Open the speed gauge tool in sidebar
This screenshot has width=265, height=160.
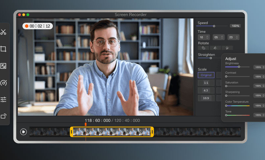(3, 83)
